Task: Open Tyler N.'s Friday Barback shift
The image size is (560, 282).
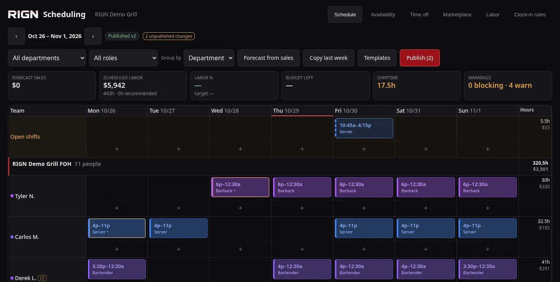Action: pyautogui.click(x=364, y=187)
